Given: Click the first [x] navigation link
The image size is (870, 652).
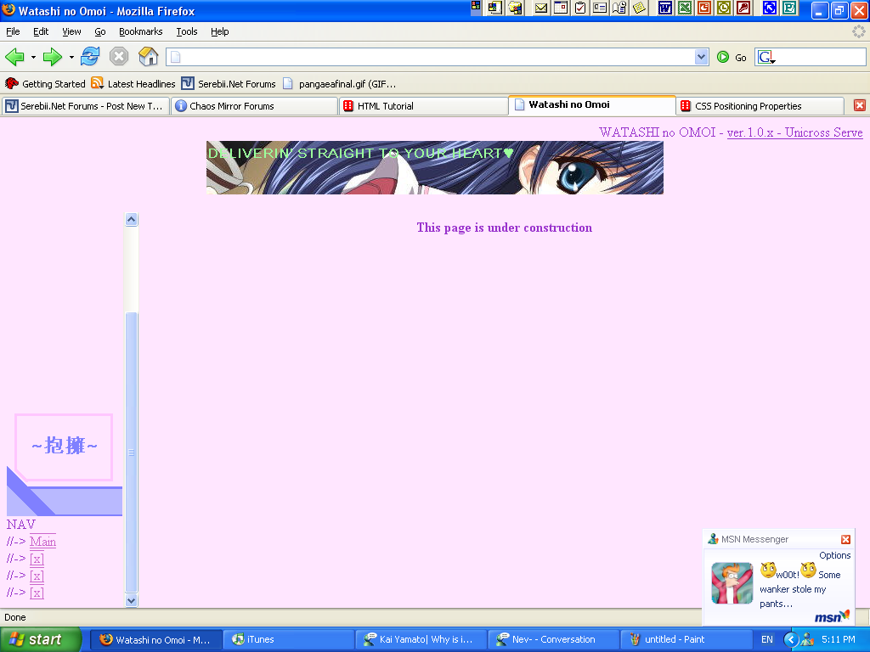Looking at the screenshot, I should 37,559.
